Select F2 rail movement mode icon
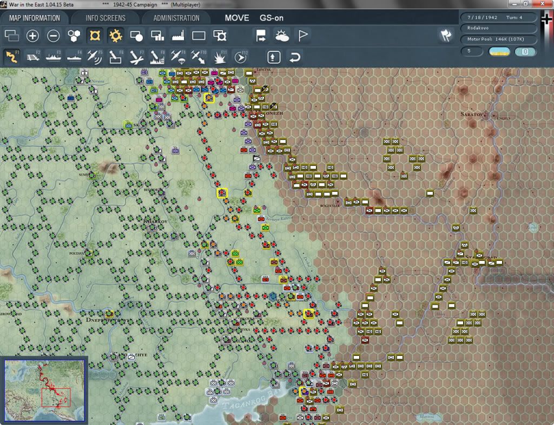Viewport: 554px width, 425px height. [33, 57]
